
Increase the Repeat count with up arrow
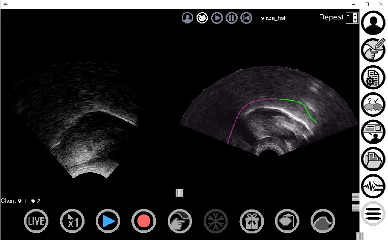[x=355, y=15]
